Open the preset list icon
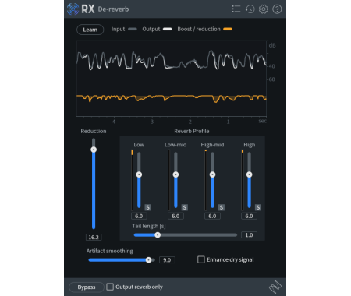This screenshot has height=296, width=351. [236, 9]
